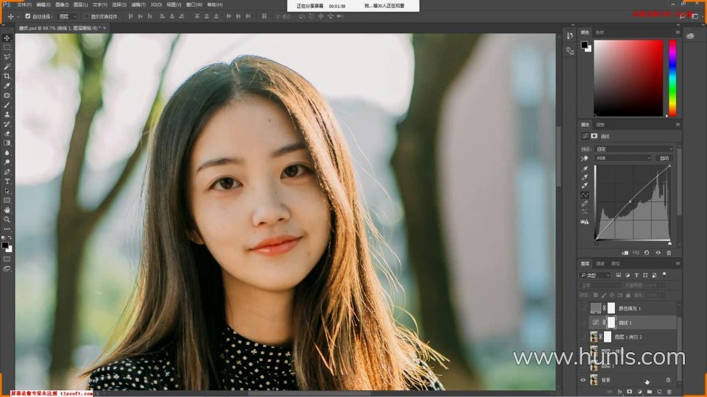Screen dimensions: 707x397
Task: Toggle the Auto-Select checkbox in options bar
Action: click(28, 16)
